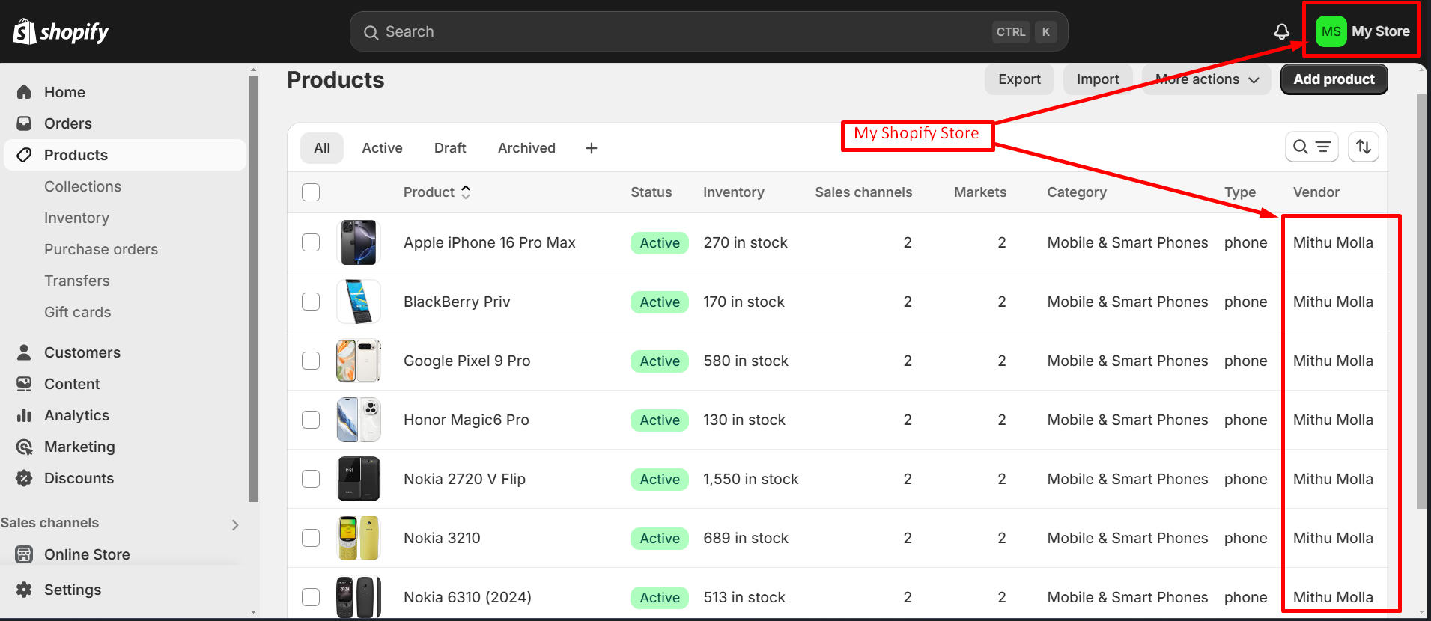The height and width of the screenshot is (621, 1431).
Task: Sort by the Product column header
Action: (437, 192)
